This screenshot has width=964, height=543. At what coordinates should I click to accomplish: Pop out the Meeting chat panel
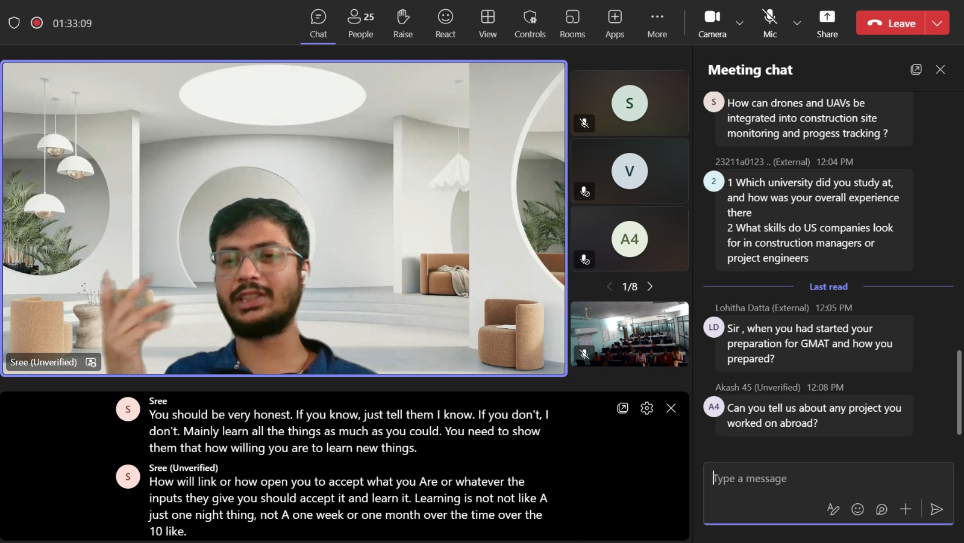click(916, 70)
